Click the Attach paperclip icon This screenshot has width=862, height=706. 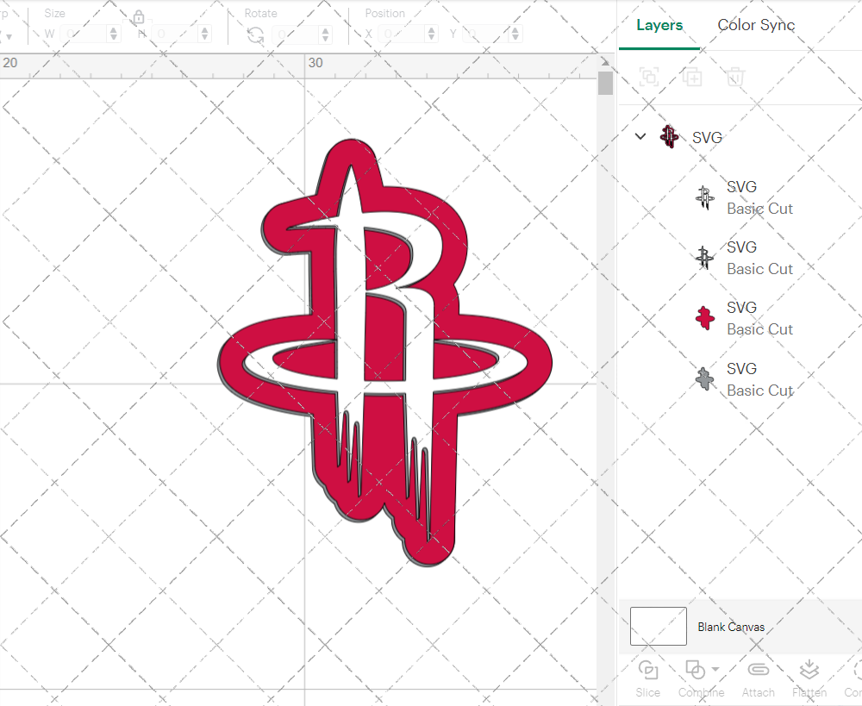coord(758,670)
